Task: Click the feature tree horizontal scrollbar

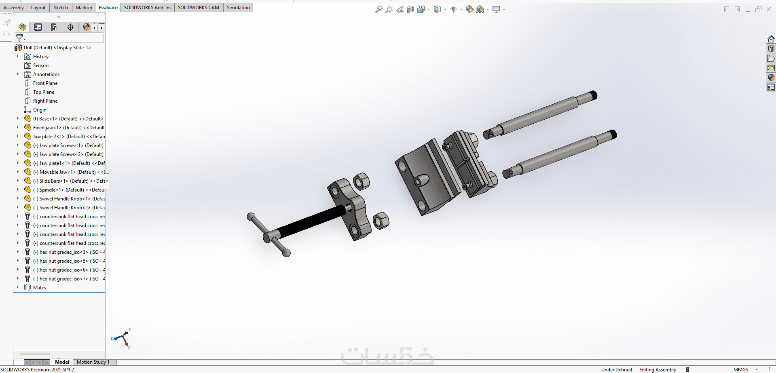Action: pyautogui.click(x=35, y=354)
